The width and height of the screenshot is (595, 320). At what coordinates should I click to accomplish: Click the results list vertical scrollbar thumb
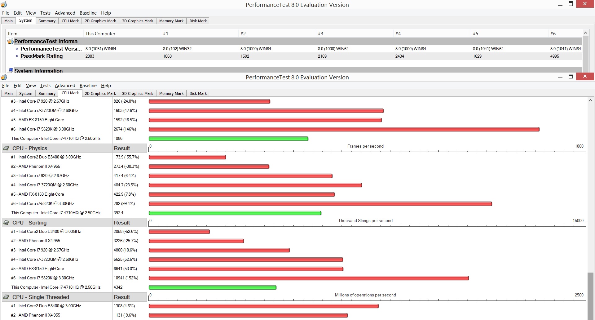pos(590,296)
